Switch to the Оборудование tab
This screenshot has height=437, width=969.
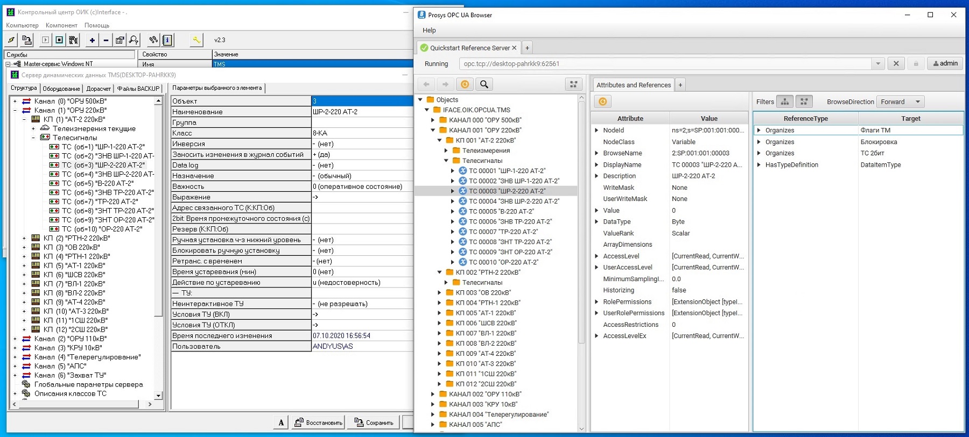(x=61, y=89)
